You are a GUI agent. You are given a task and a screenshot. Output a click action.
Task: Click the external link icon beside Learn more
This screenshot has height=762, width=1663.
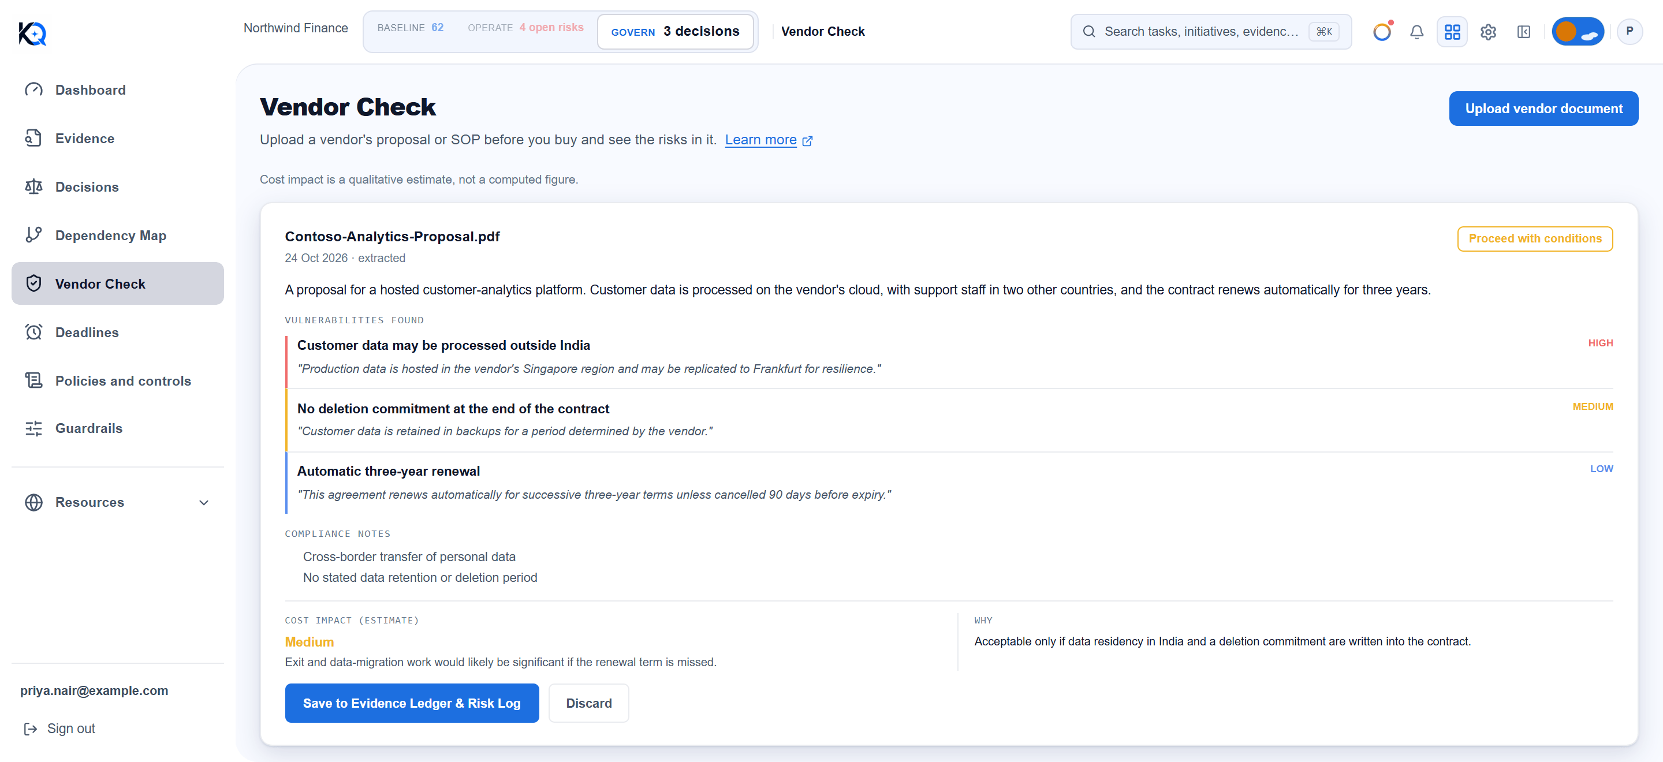click(807, 141)
